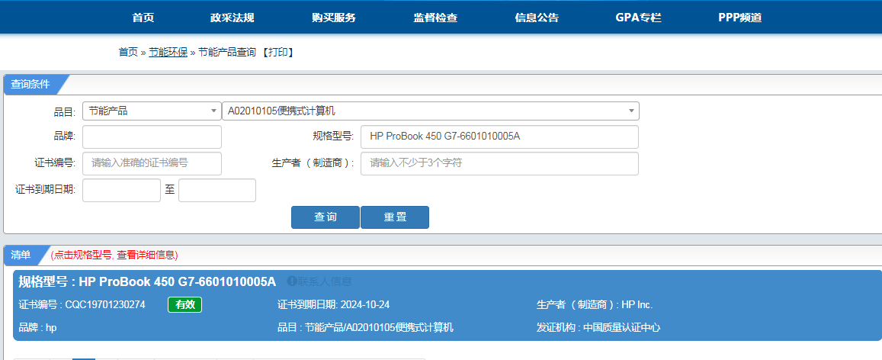The image size is (882, 360).
Task: Click the 发证机构 中国质量认证中心 text
Action: coord(598,328)
